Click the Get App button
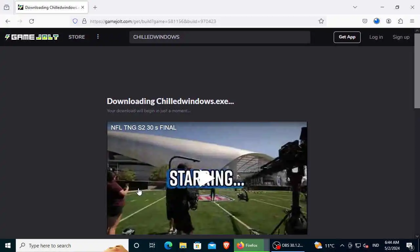The image size is (420, 252). 347,37
